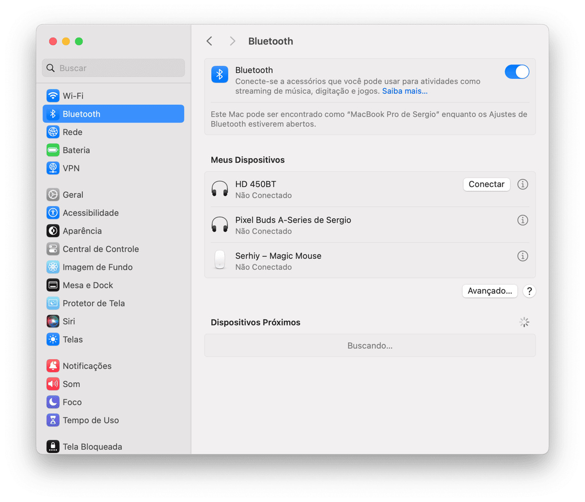
Task: Click the Wi-Fi icon in sidebar
Action: pos(53,96)
